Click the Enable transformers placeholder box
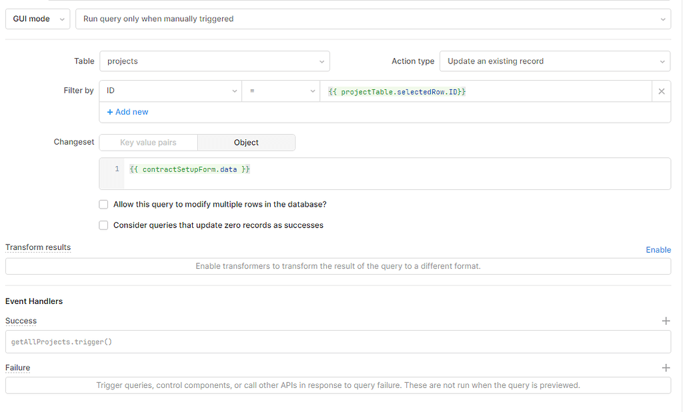This screenshot has width=683, height=412. point(338,266)
